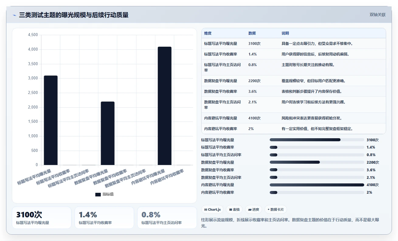Click the 标题写法平均曝光量 bar in the chart
This screenshot has height=241, width=398.
coord(51,120)
